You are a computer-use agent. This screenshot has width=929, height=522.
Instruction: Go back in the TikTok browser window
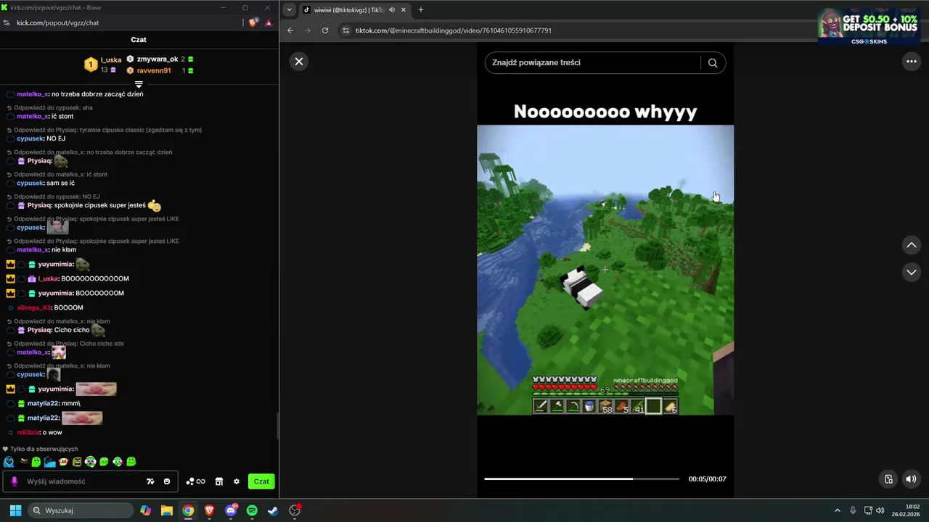pos(290,30)
